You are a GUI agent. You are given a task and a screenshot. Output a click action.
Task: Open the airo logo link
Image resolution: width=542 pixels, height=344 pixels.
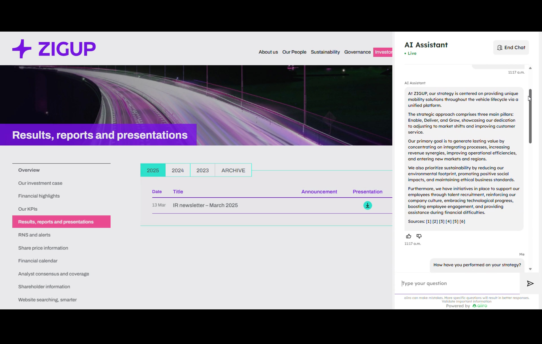coord(480,306)
